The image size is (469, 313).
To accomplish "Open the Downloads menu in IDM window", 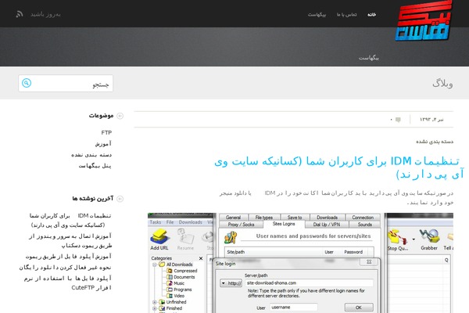I will pos(191,222).
